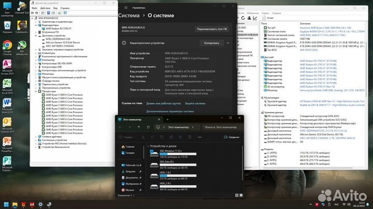Open Microsoft Access 2010 shortcut

coord(7,67)
